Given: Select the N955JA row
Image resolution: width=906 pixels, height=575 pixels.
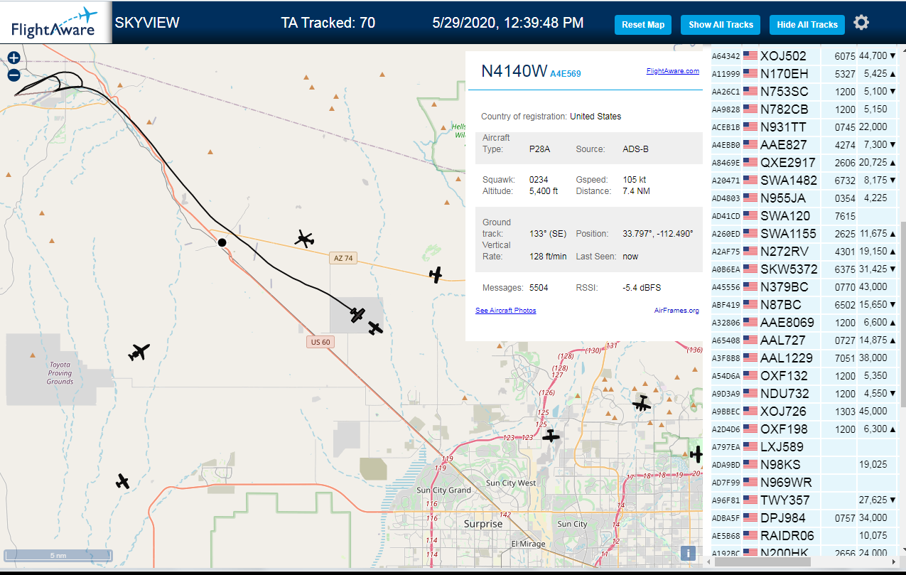Looking at the screenshot, I should tap(804, 198).
